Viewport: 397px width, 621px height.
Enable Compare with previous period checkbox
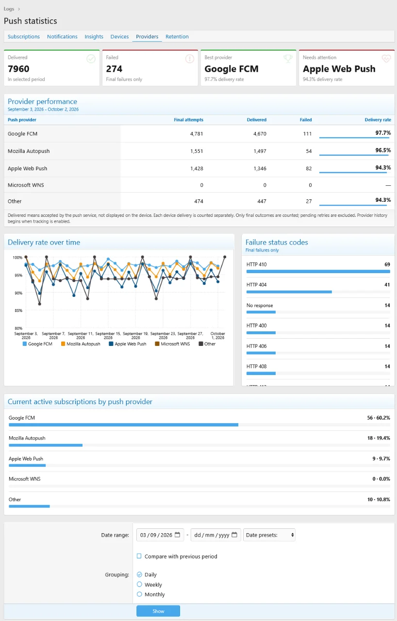(139, 556)
